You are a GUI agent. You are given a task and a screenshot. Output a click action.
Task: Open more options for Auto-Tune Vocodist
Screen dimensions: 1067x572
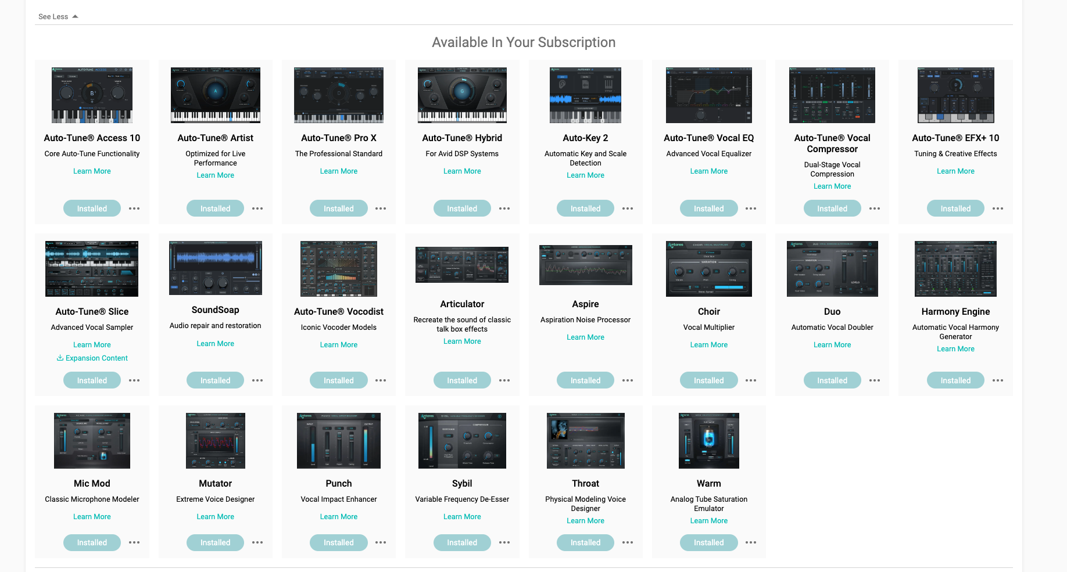pyautogui.click(x=381, y=380)
